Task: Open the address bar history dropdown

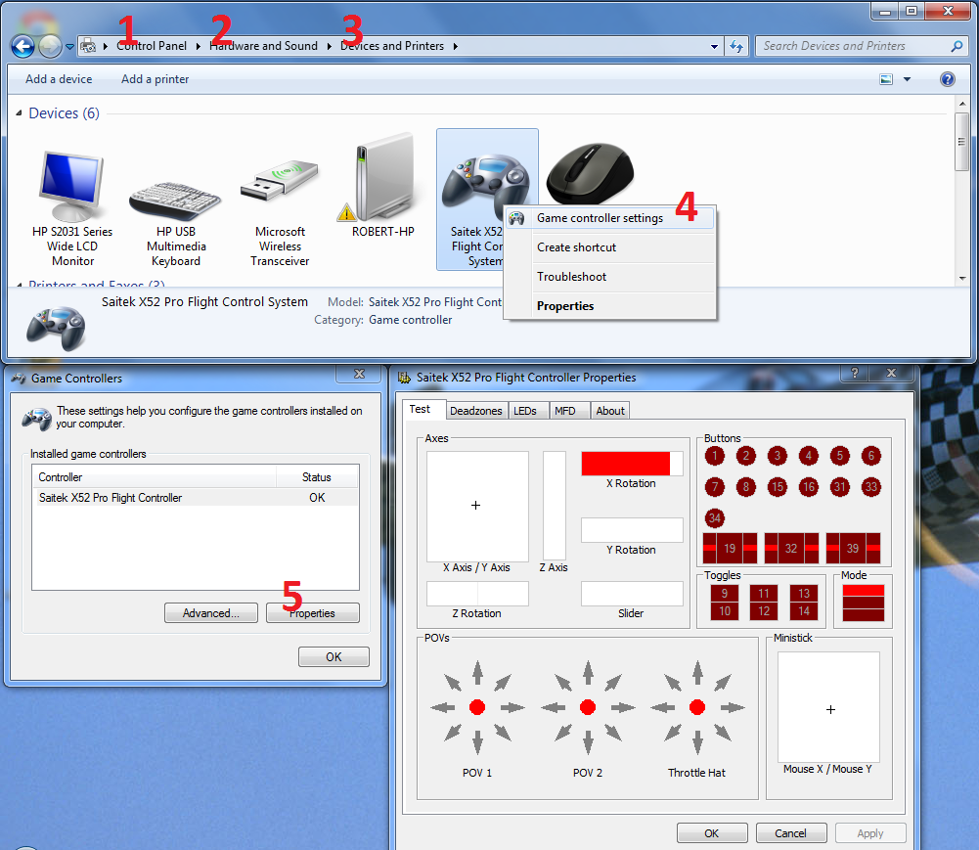Action: (714, 46)
